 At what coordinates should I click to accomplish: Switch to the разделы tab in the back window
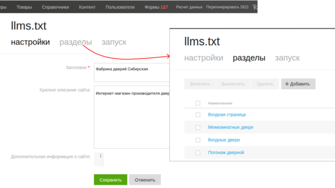[x=75, y=42]
